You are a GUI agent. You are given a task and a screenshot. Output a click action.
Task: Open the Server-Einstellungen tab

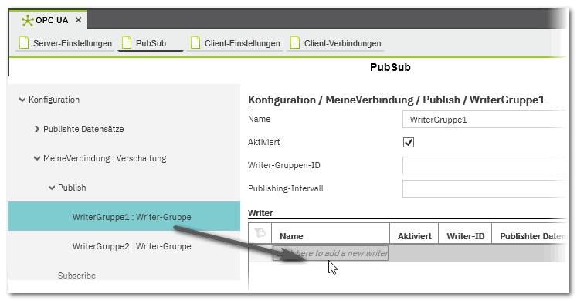[65, 43]
